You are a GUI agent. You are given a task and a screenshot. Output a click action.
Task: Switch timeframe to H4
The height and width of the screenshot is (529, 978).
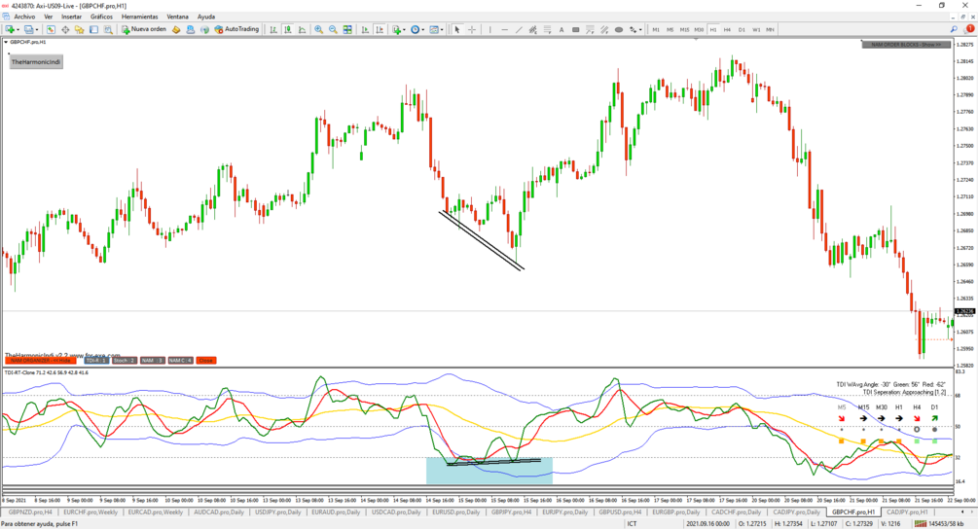(x=727, y=29)
